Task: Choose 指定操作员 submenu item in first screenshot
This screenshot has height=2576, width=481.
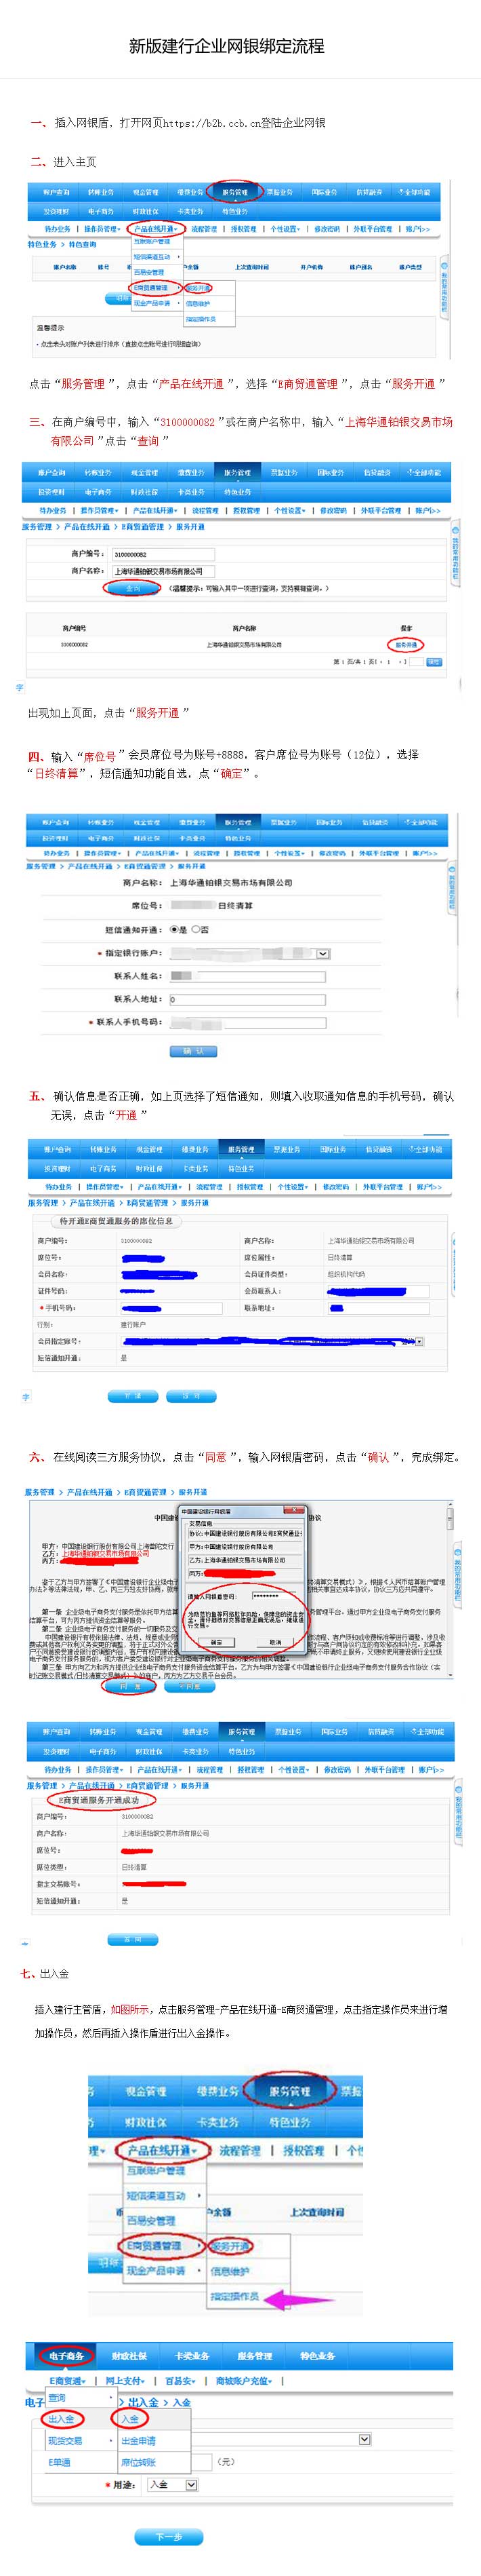Action: point(201,319)
